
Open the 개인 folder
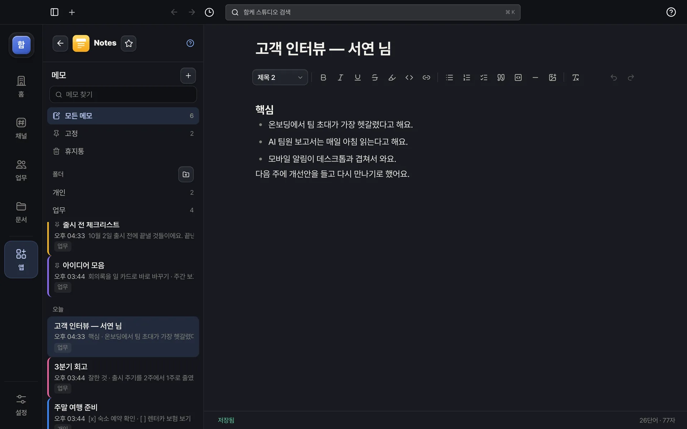pos(123,192)
